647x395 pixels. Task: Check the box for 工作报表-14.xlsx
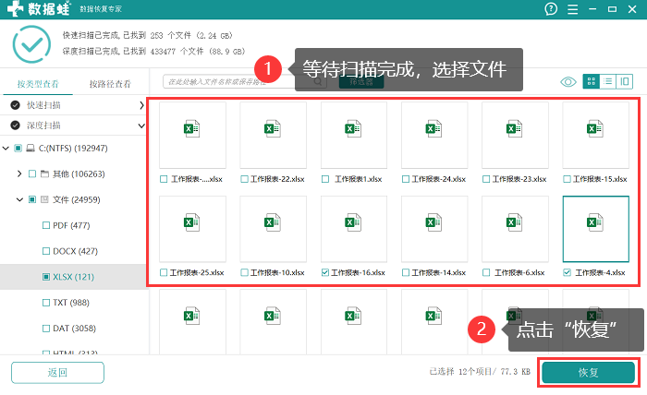pyautogui.click(x=406, y=272)
